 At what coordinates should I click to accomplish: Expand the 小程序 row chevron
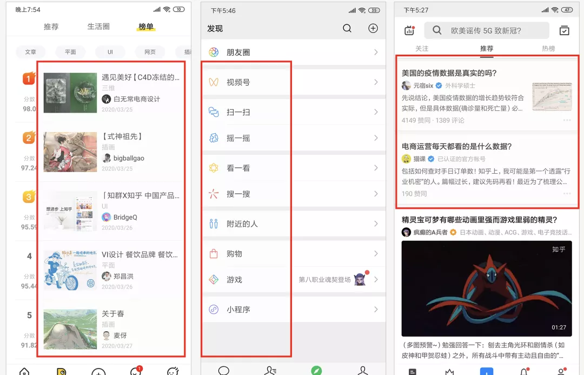tap(376, 310)
